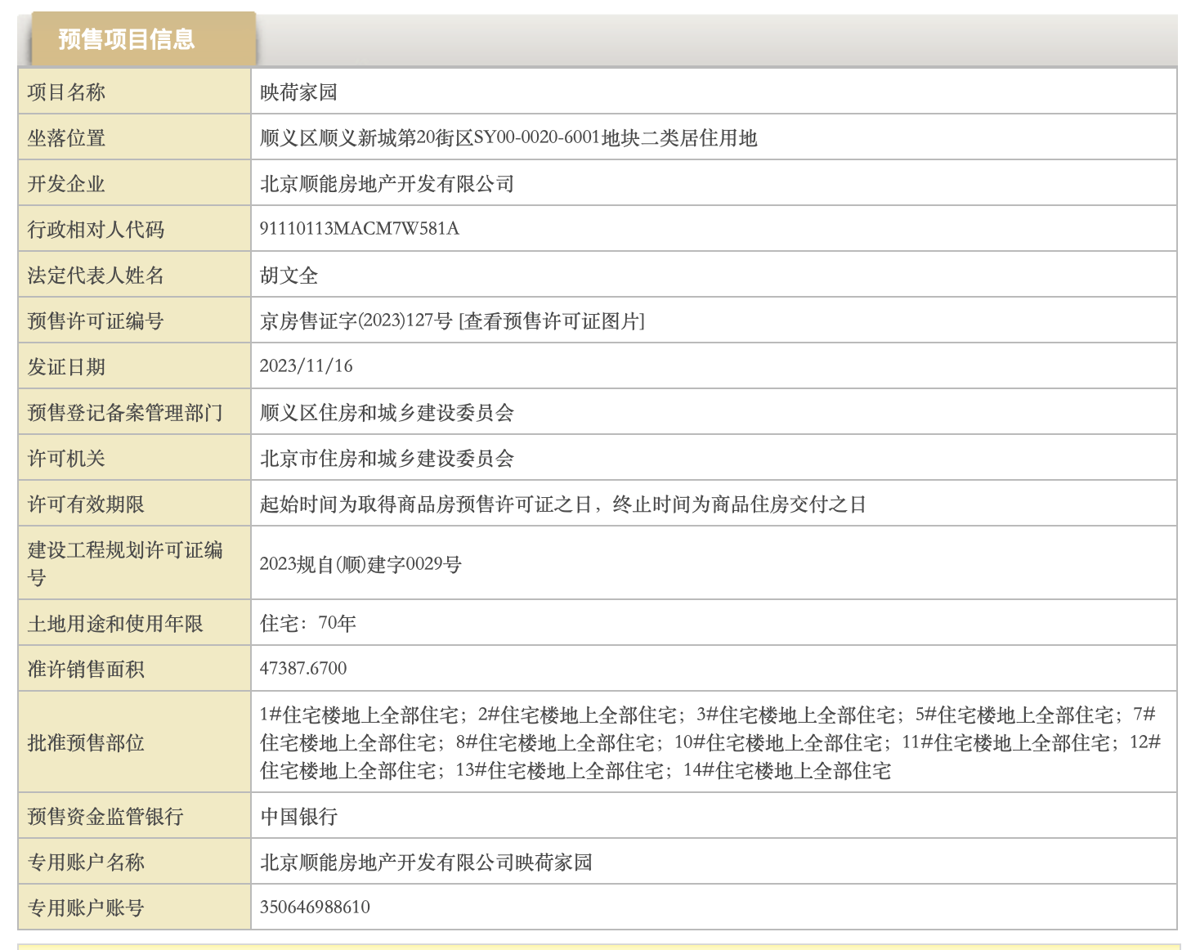Click label 许可有效期限
The image size is (1200, 950).
click(x=86, y=504)
